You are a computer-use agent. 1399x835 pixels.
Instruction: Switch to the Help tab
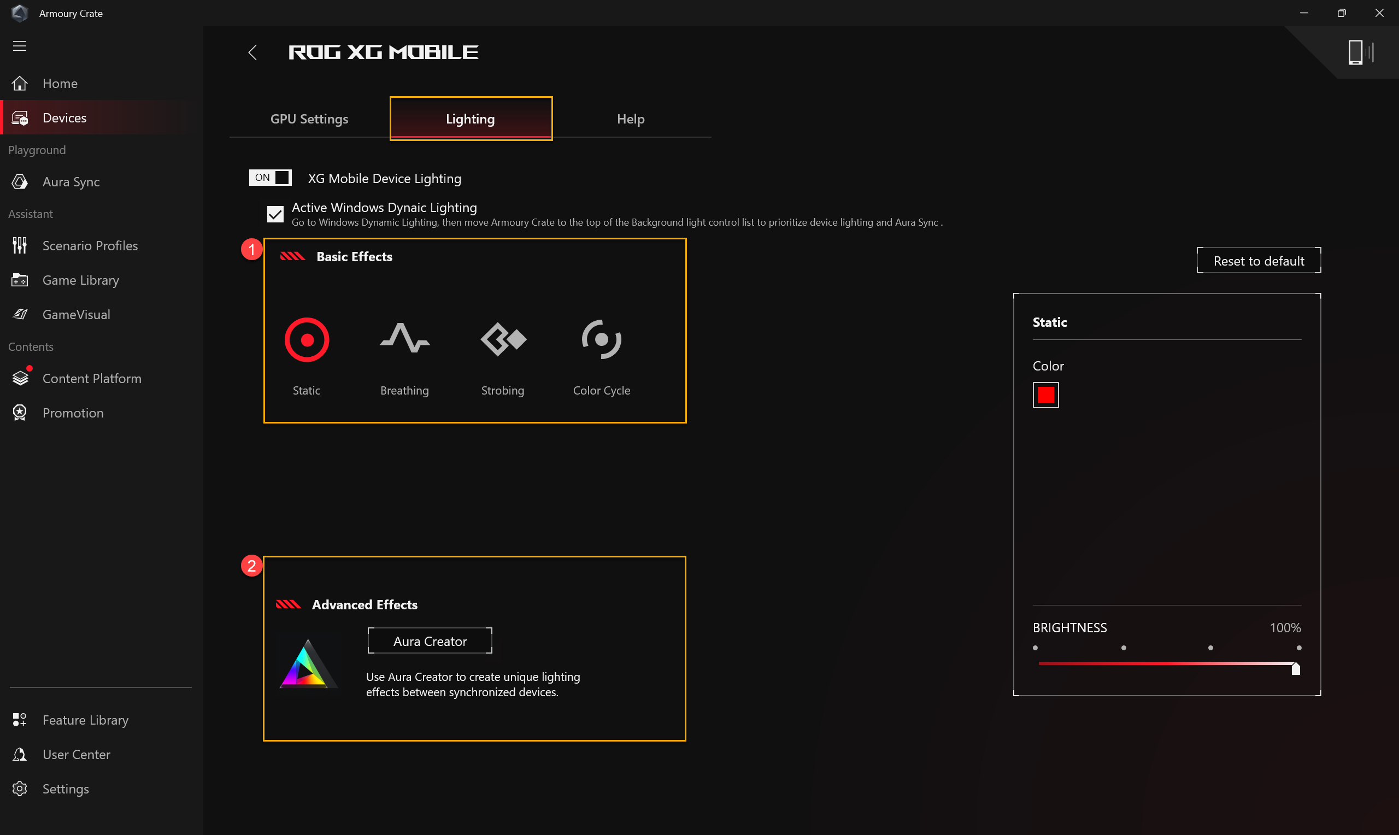631,119
